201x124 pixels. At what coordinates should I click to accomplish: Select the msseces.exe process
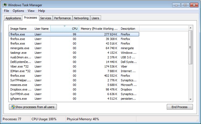point(74,85)
